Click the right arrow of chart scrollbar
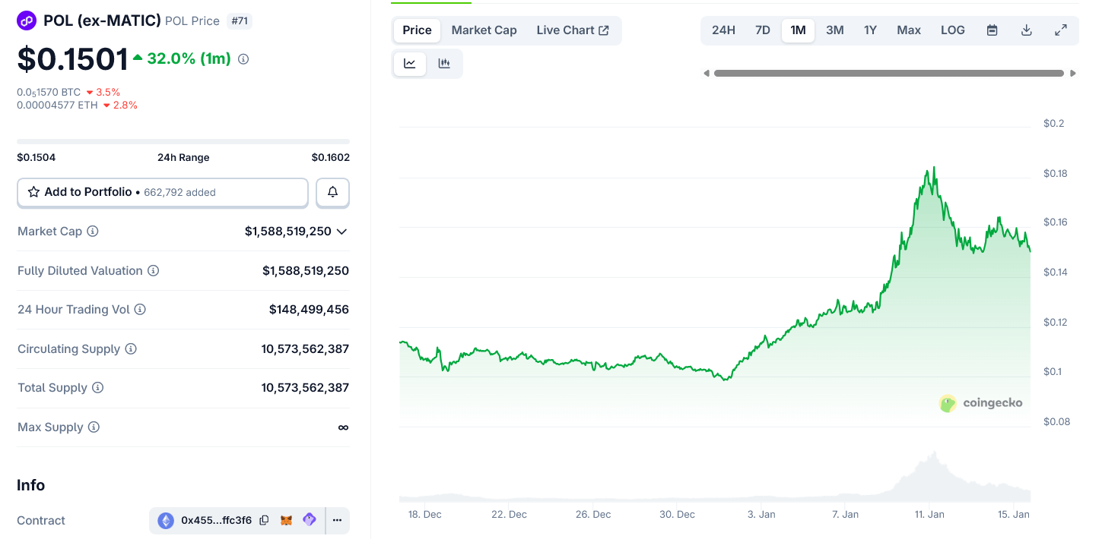The image size is (1102, 539). point(1073,74)
